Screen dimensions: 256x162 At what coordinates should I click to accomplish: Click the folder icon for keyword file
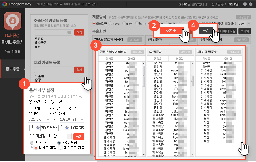(x=69, y=33)
